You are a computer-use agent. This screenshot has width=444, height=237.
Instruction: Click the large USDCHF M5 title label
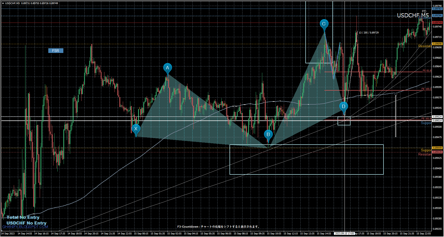point(413,16)
